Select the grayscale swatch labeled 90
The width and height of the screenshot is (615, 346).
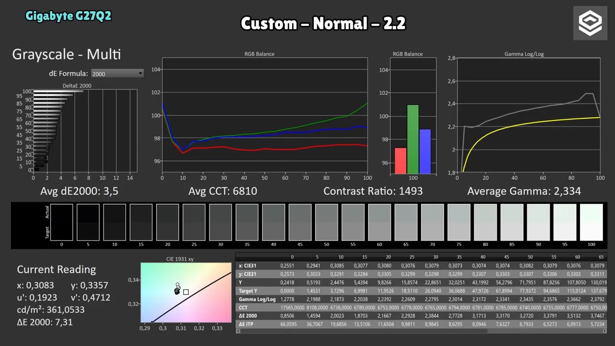click(x=539, y=222)
